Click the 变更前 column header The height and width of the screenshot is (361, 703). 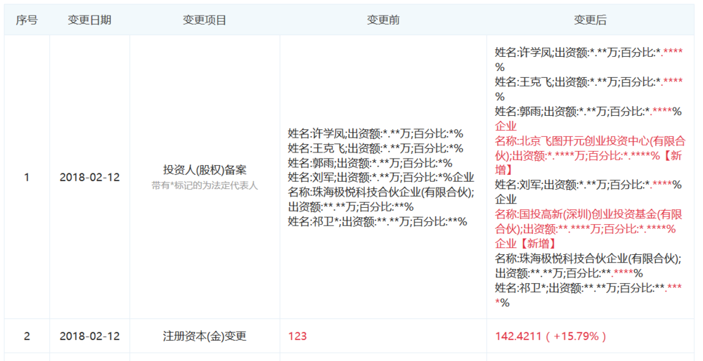(x=383, y=20)
